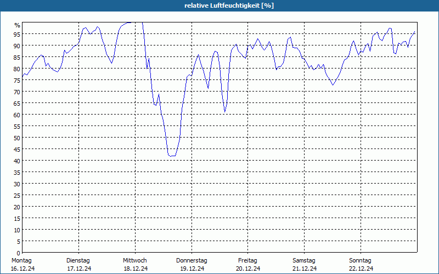The height and width of the screenshot is (274, 439).
Task: Click the humidity dip near 61% on Thursday
Action: tap(225, 112)
